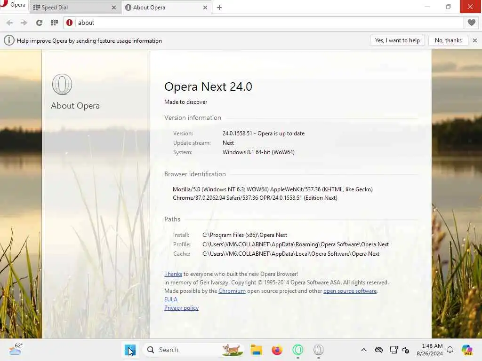Click the info icon in notification bar
Viewport: 482px width, 361px height.
point(9,40)
